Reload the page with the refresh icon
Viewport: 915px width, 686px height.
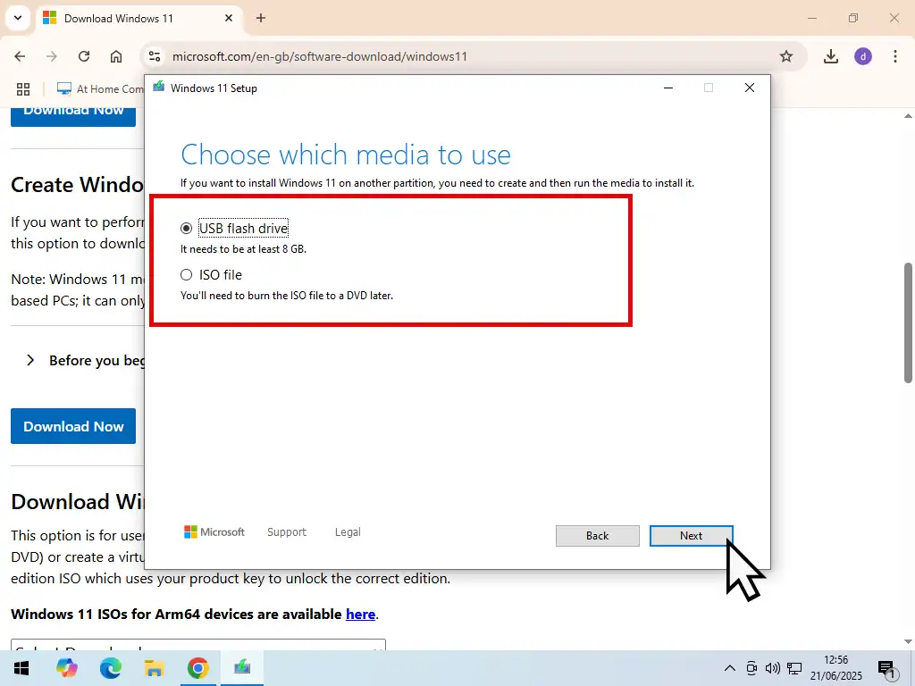pyautogui.click(x=84, y=56)
